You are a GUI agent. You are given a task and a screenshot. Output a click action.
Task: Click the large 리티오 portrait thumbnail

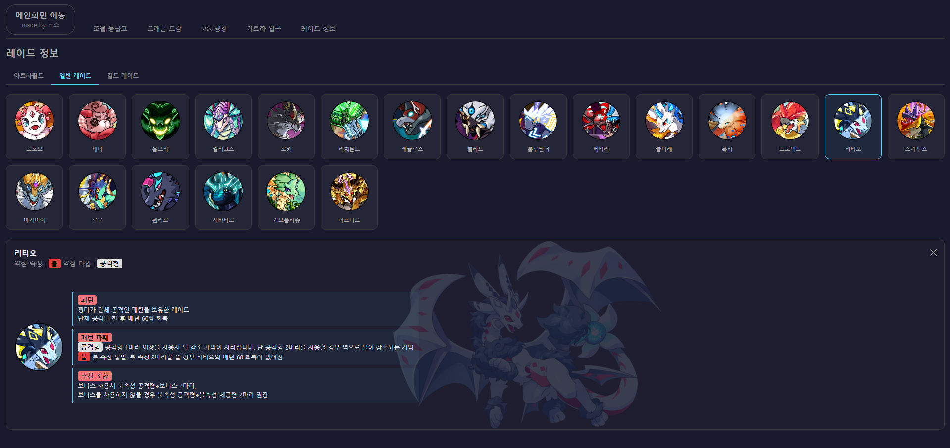pos(39,347)
